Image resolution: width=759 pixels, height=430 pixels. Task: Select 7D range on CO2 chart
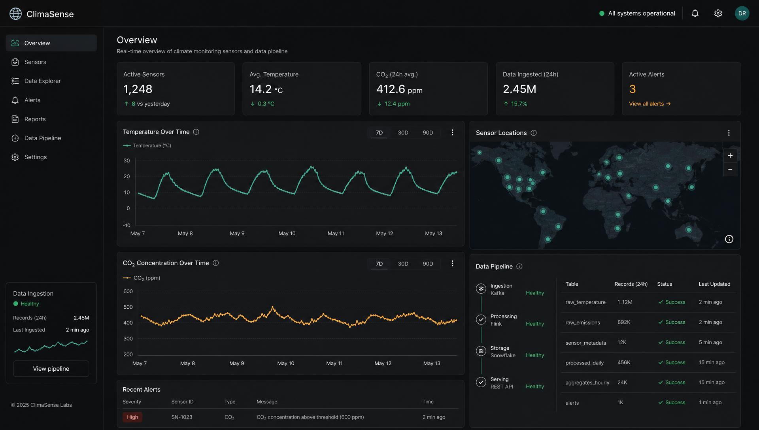point(379,264)
